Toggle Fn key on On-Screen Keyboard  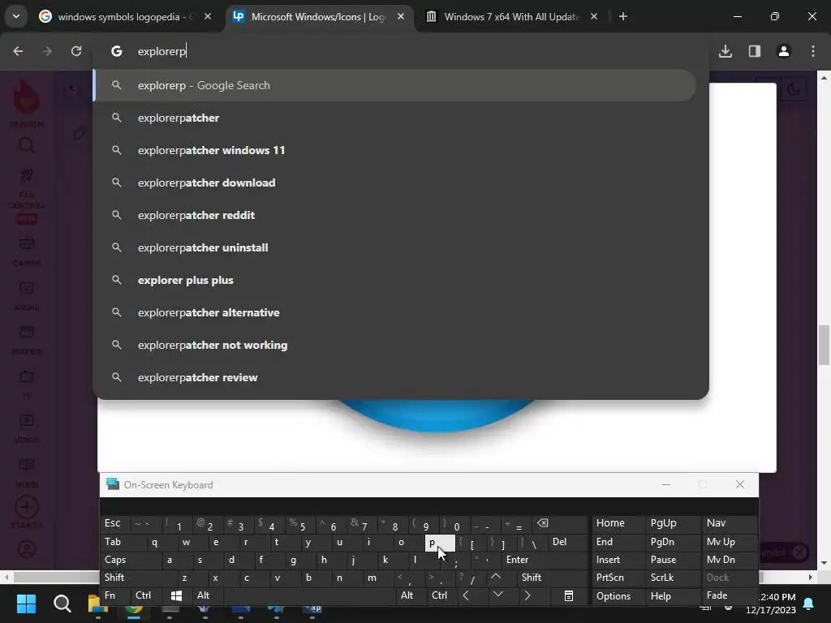114,595
